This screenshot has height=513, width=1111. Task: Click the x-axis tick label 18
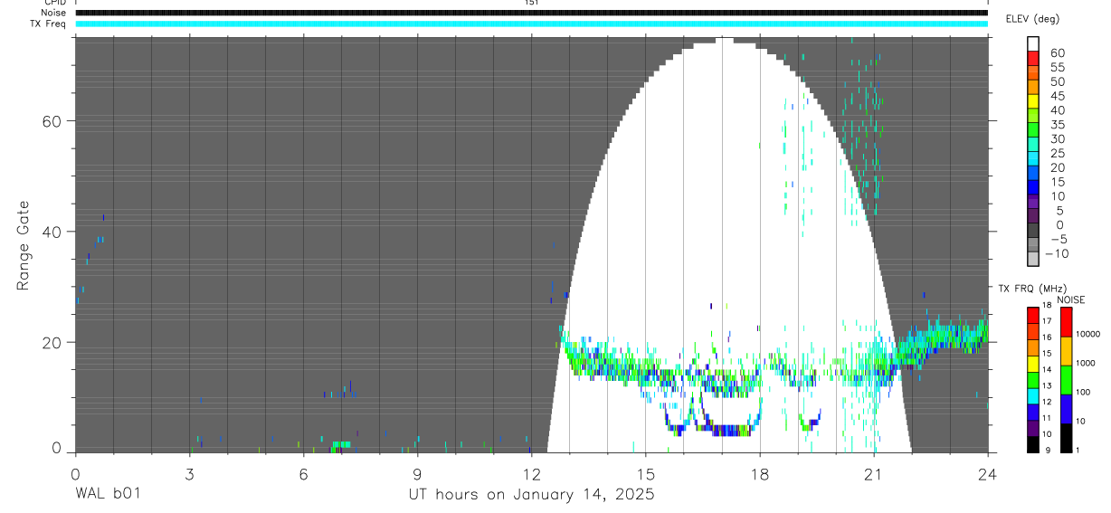[760, 473]
